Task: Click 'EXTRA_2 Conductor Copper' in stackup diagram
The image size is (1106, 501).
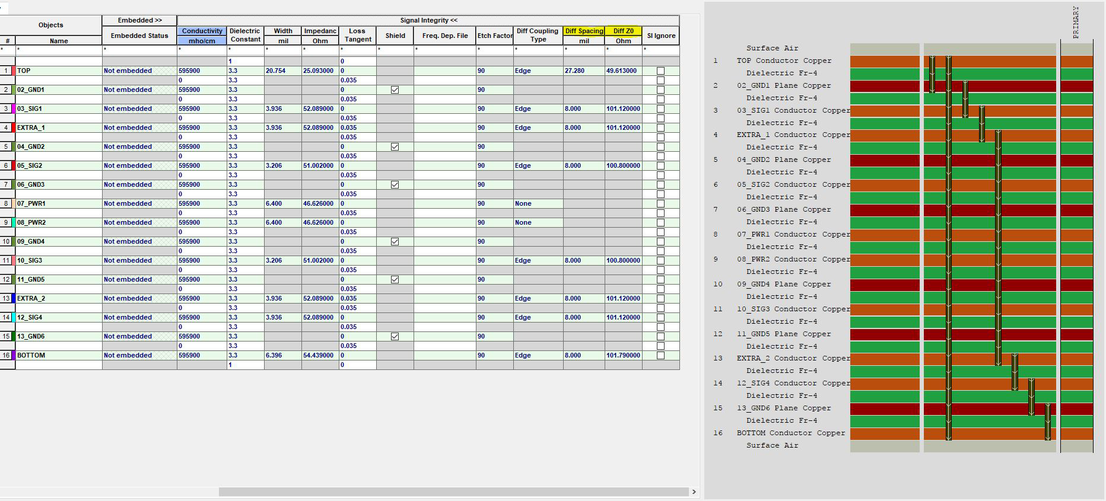Action: coord(793,358)
